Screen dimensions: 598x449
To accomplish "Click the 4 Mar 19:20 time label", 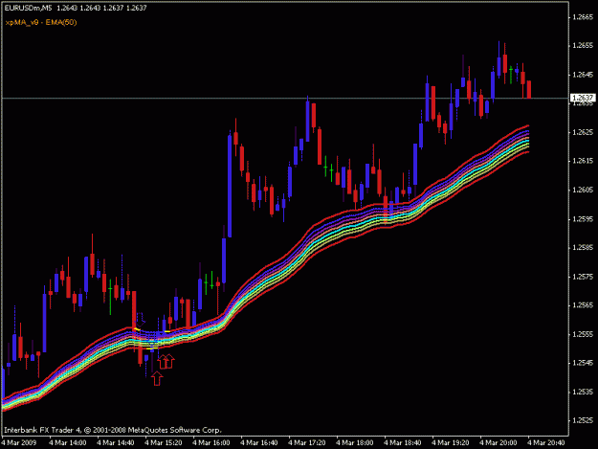I will pos(451,442).
